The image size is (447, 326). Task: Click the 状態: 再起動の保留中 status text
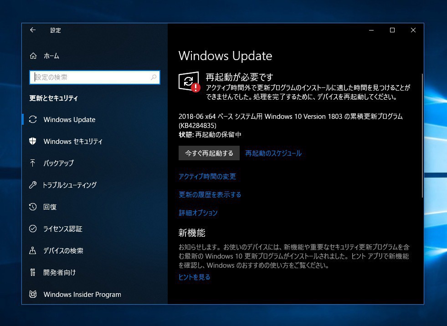[210, 134]
